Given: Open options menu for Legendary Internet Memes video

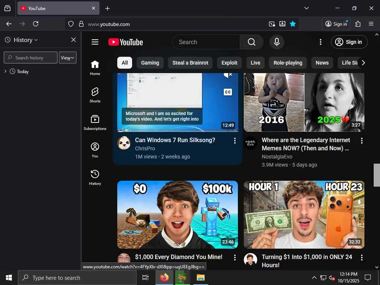Looking at the screenshot, I should click(x=361, y=141).
